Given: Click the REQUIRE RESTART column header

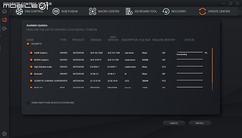Looking at the screenshot, I should [164, 40].
